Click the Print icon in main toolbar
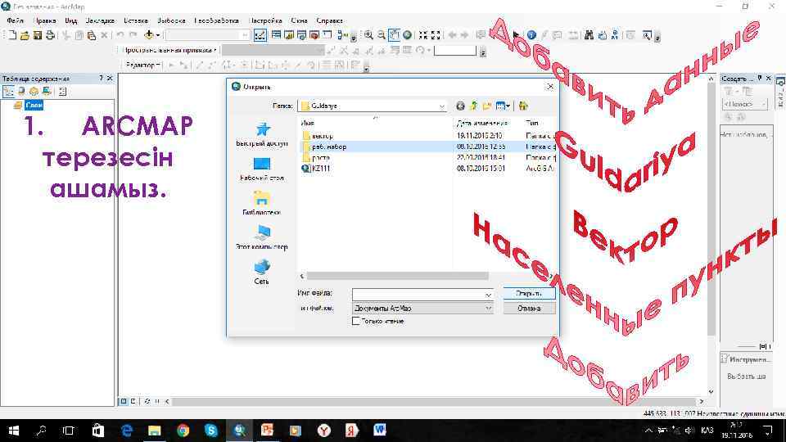Screen dimensions: 786x442 (x=50, y=35)
